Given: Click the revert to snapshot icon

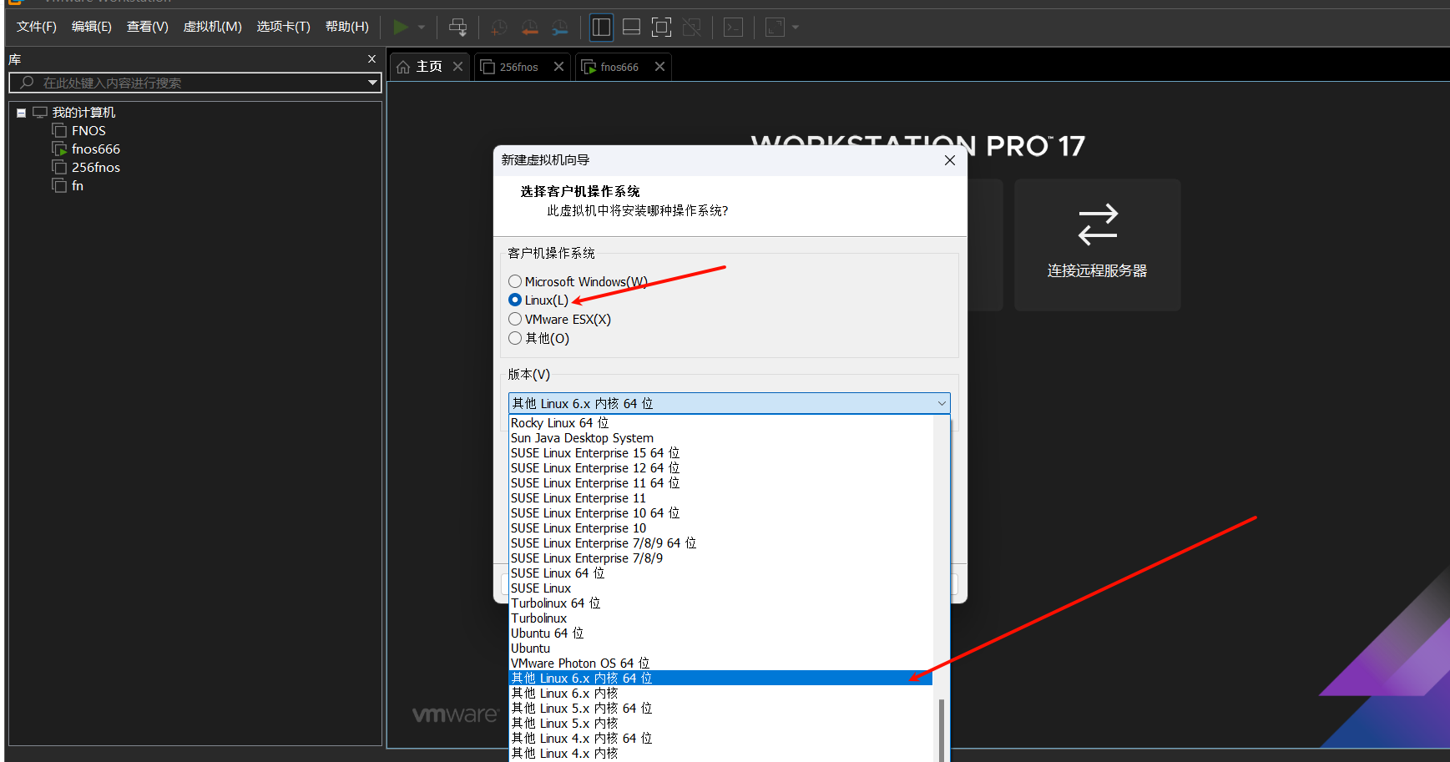Looking at the screenshot, I should pyautogui.click(x=529, y=28).
